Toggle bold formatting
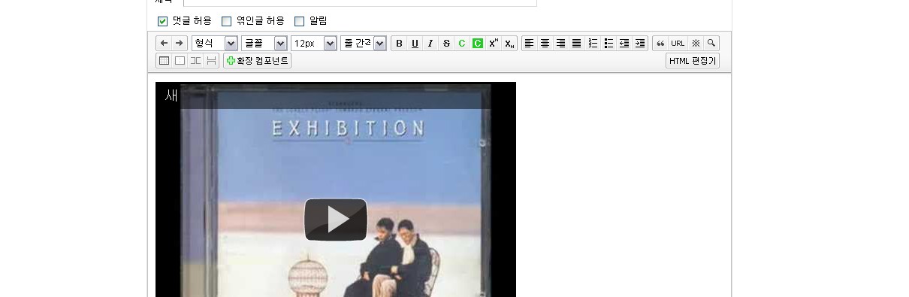The width and height of the screenshot is (909, 297). (399, 43)
